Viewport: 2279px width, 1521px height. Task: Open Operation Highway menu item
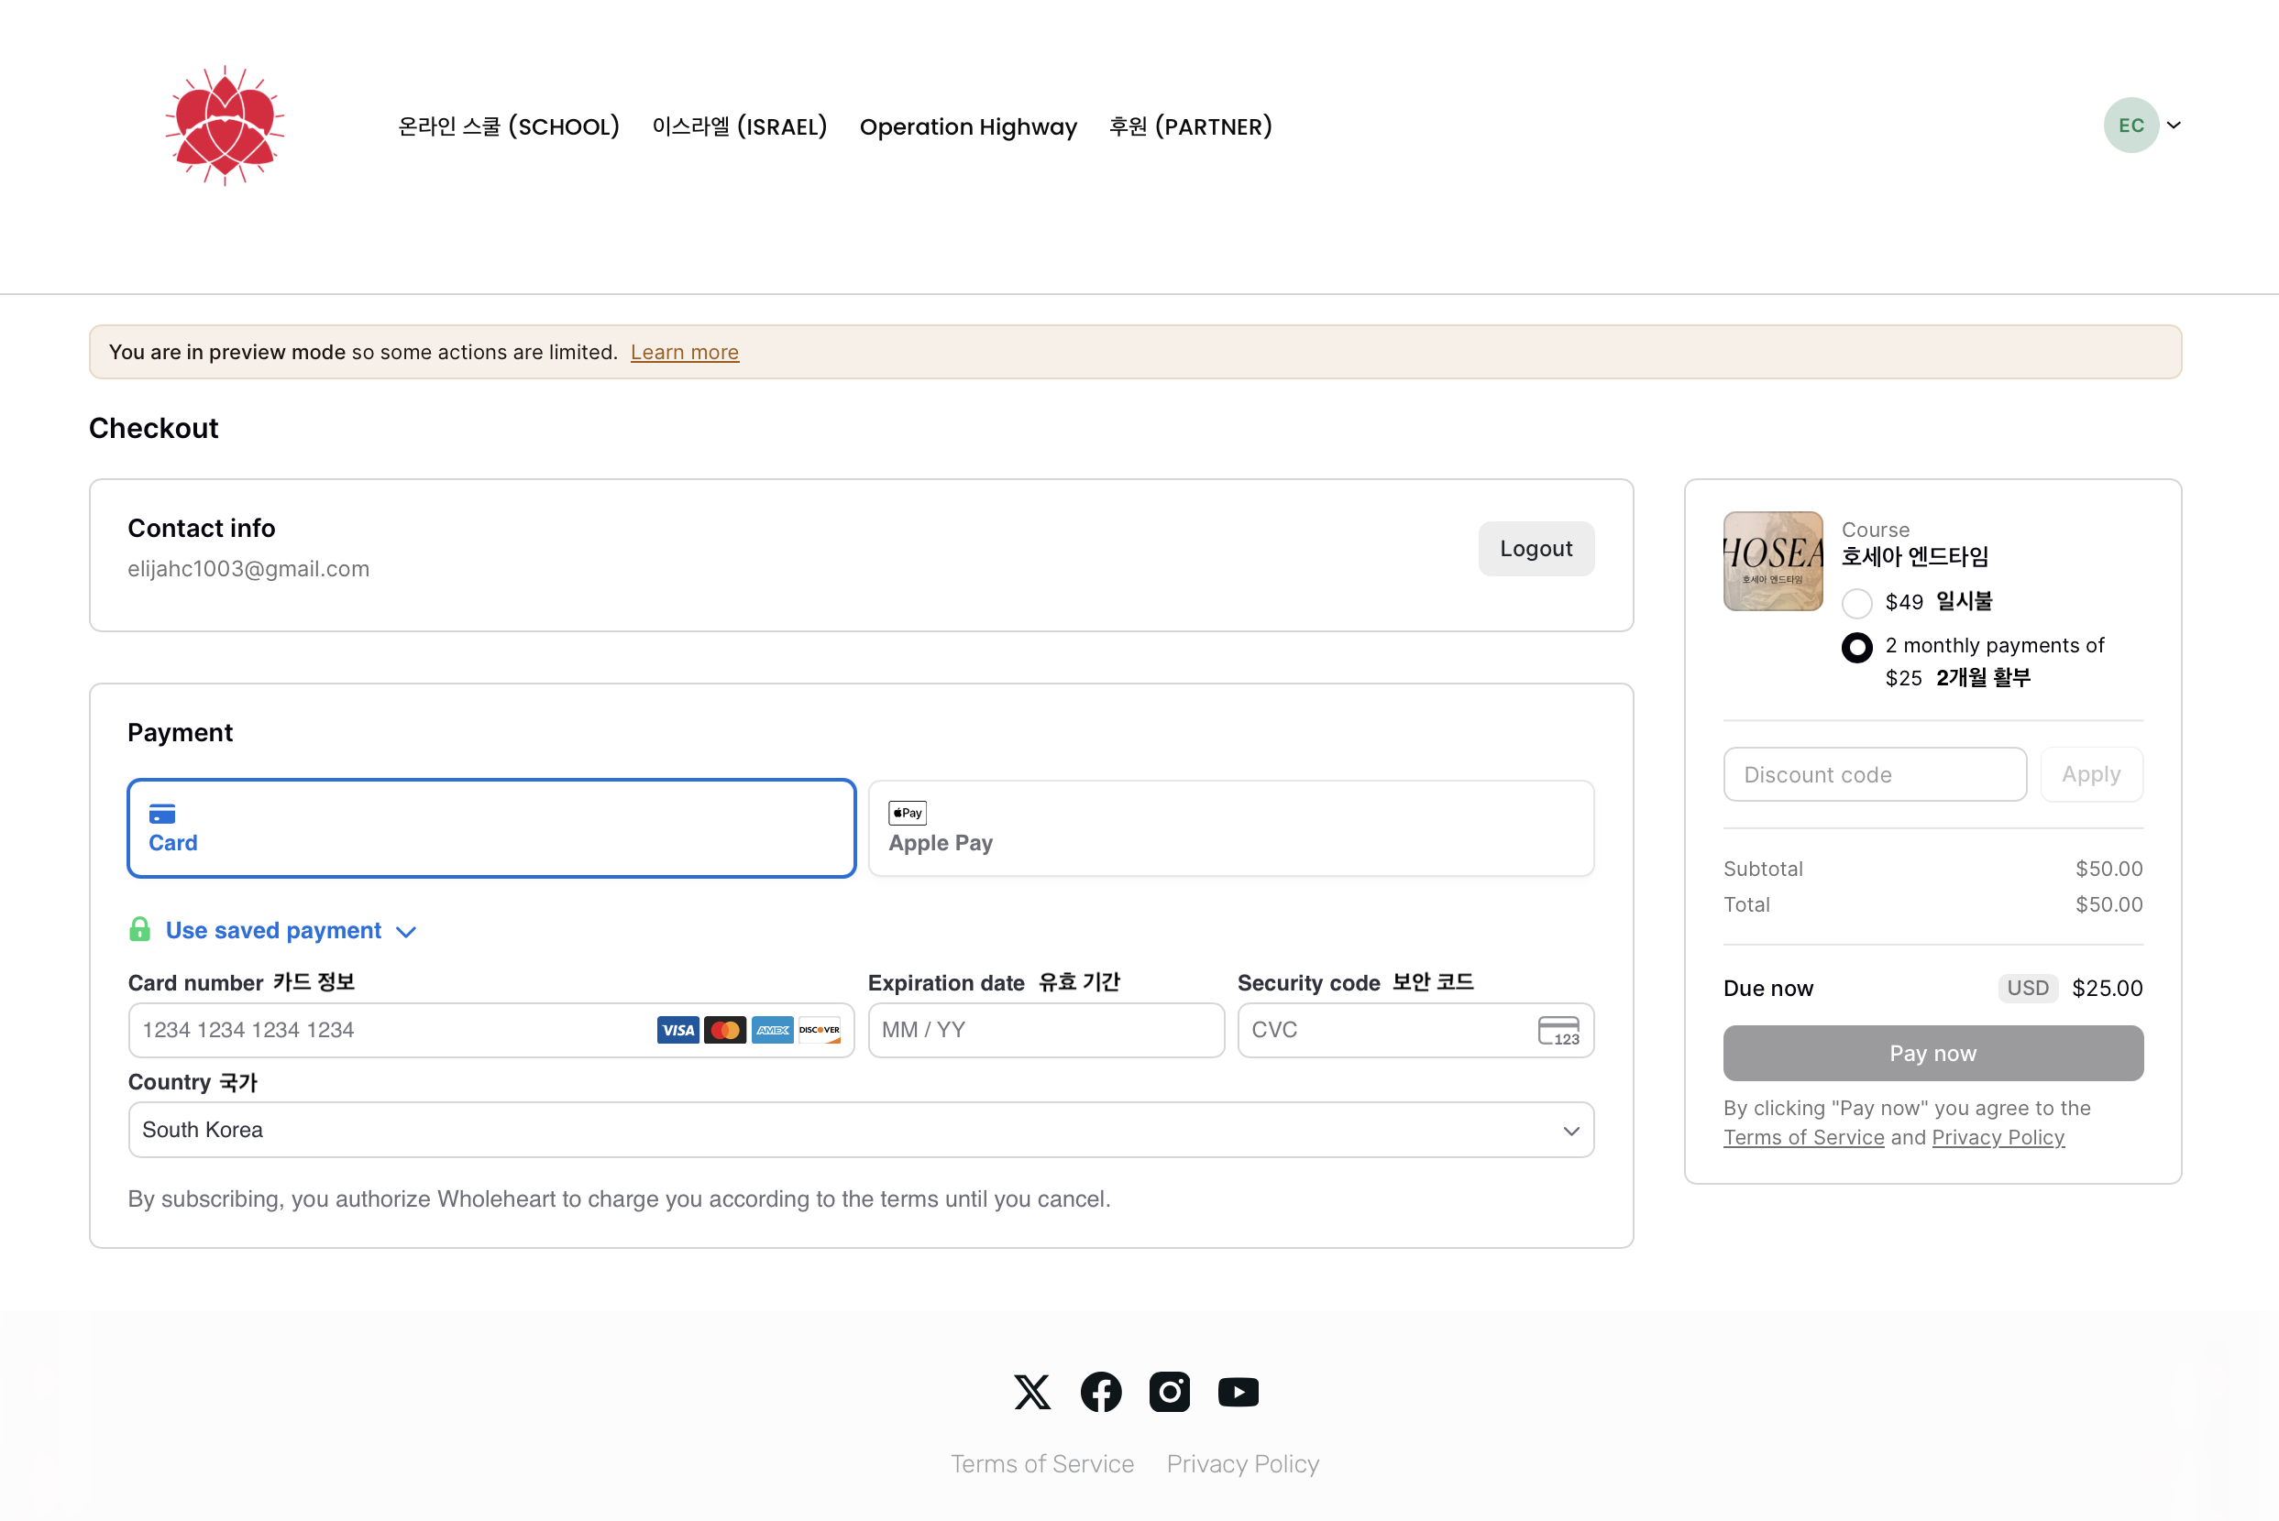(x=968, y=127)
